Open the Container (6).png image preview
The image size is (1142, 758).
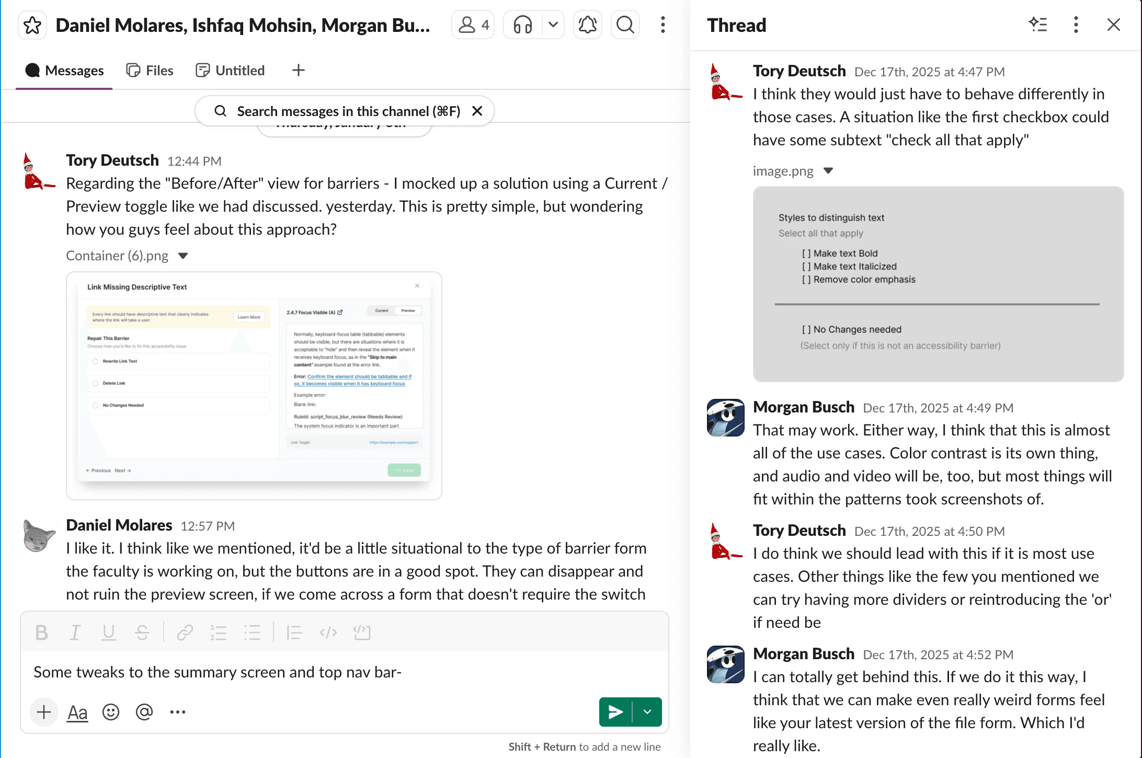click(x=254, y=385)
